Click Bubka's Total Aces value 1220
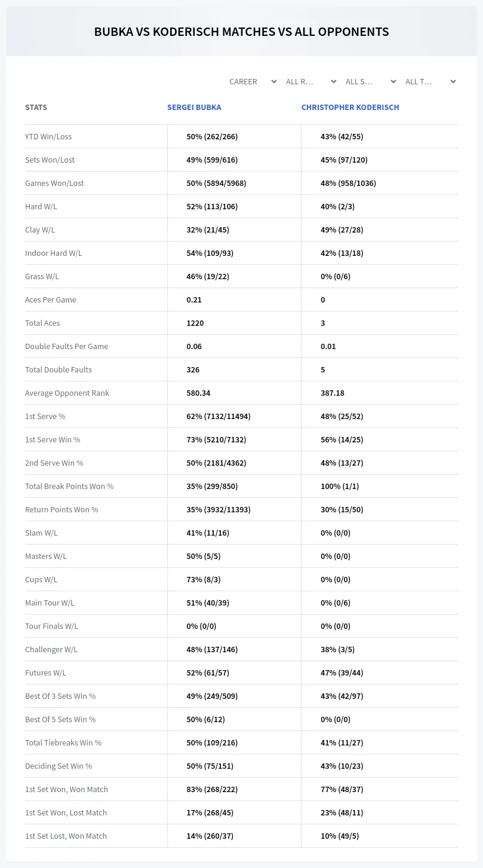Image resolution: width=483 pixels, height=868 pixels. click(x=195, y=323)
